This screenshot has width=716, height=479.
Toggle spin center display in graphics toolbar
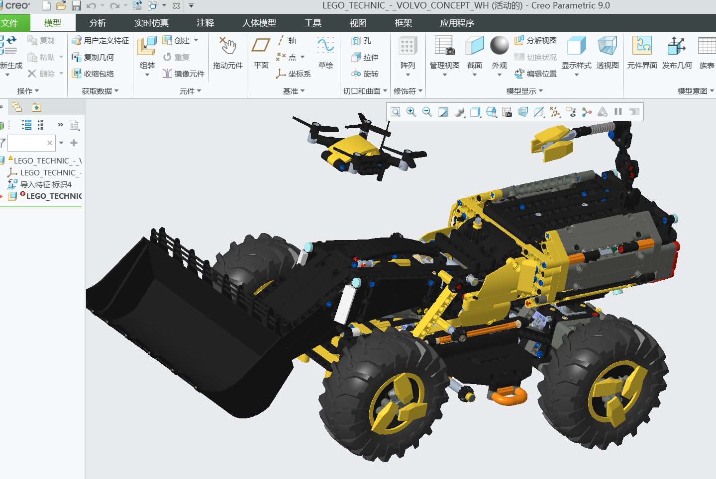tap(587, 112)
